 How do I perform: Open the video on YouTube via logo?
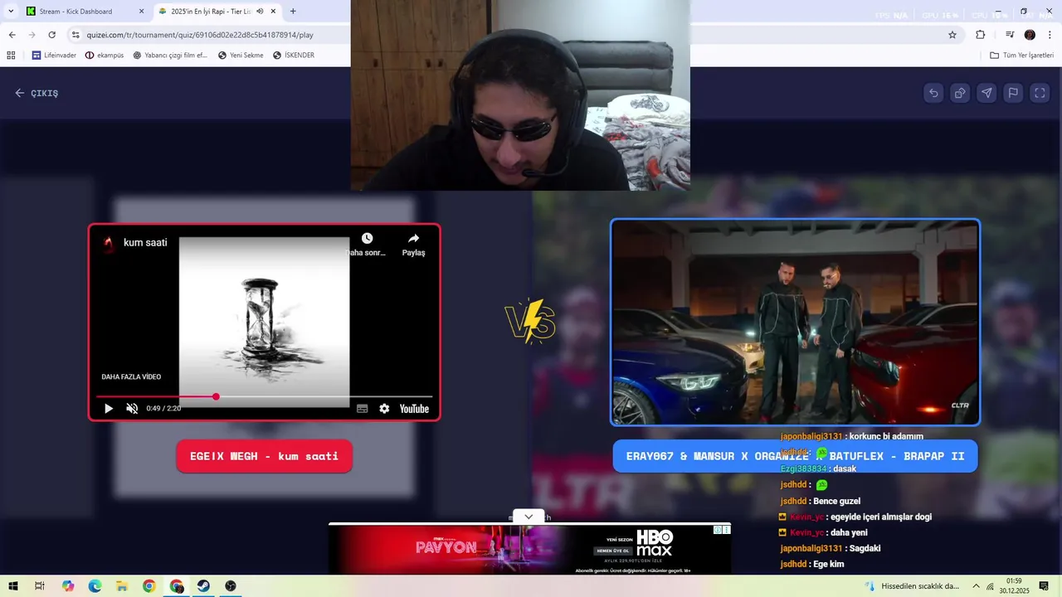pos(414,409)
